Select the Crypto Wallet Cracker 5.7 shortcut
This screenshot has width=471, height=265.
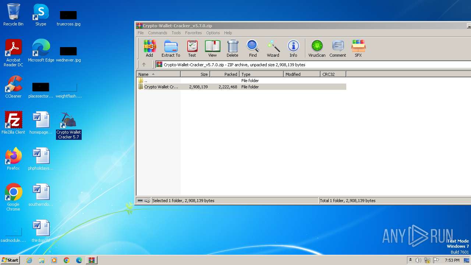click(68, 126)
